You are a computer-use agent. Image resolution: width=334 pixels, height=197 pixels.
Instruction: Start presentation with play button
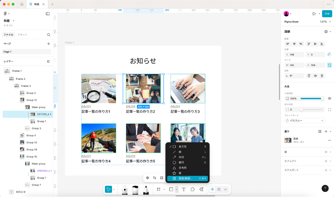click(x=314, y=14)
